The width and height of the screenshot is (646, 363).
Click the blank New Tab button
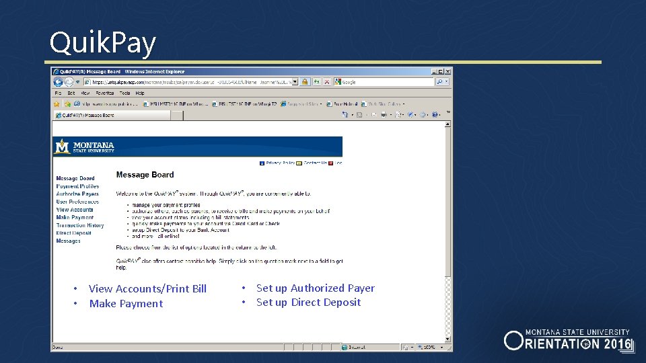coord(177,116)
